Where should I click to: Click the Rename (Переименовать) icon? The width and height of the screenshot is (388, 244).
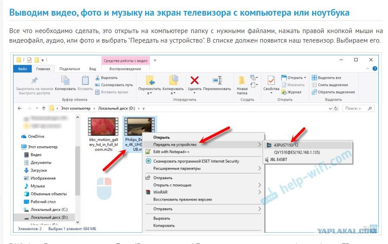(x=217, y=80)
